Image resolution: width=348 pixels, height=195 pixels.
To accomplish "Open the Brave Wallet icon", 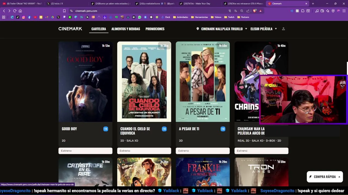I will (x=322, y=11).
